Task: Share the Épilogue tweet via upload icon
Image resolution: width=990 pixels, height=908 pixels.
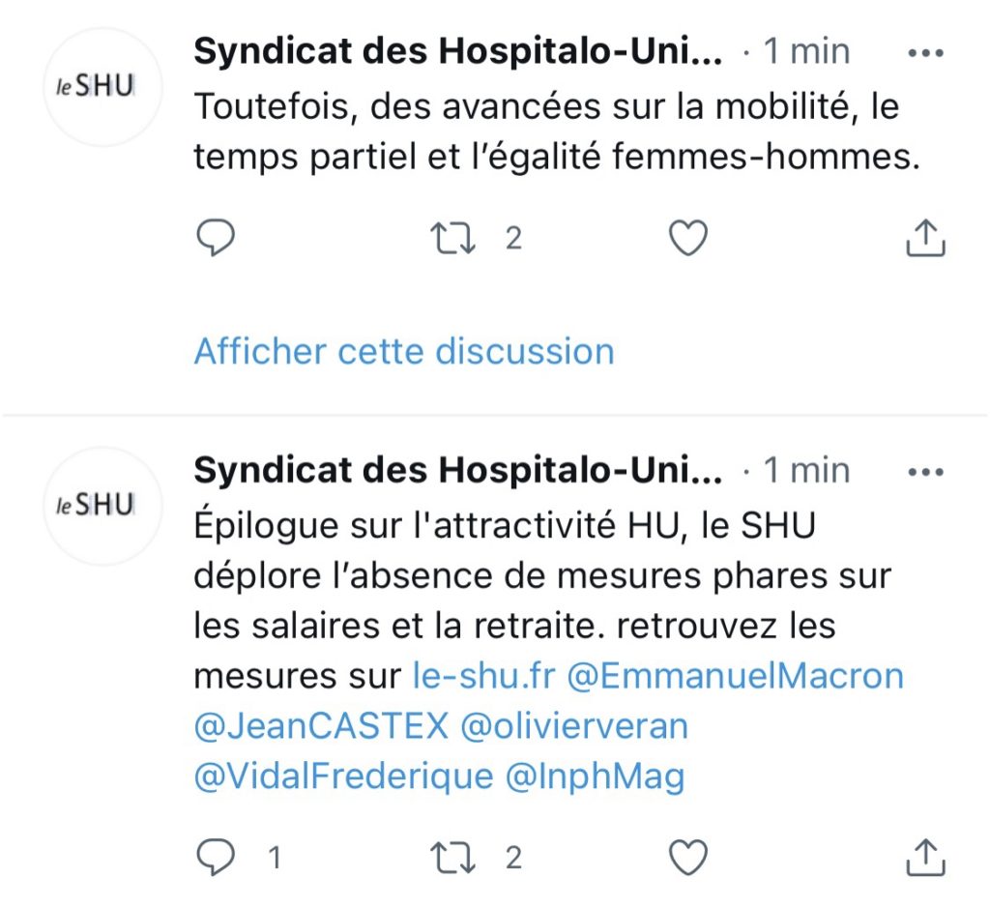Action: [x=925, y=857]
